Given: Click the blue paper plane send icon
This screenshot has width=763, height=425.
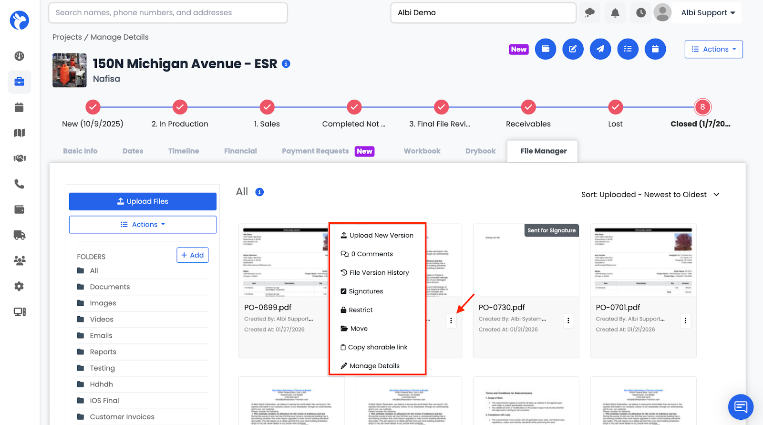Looking at the screenshot, I should click(600, 49).
